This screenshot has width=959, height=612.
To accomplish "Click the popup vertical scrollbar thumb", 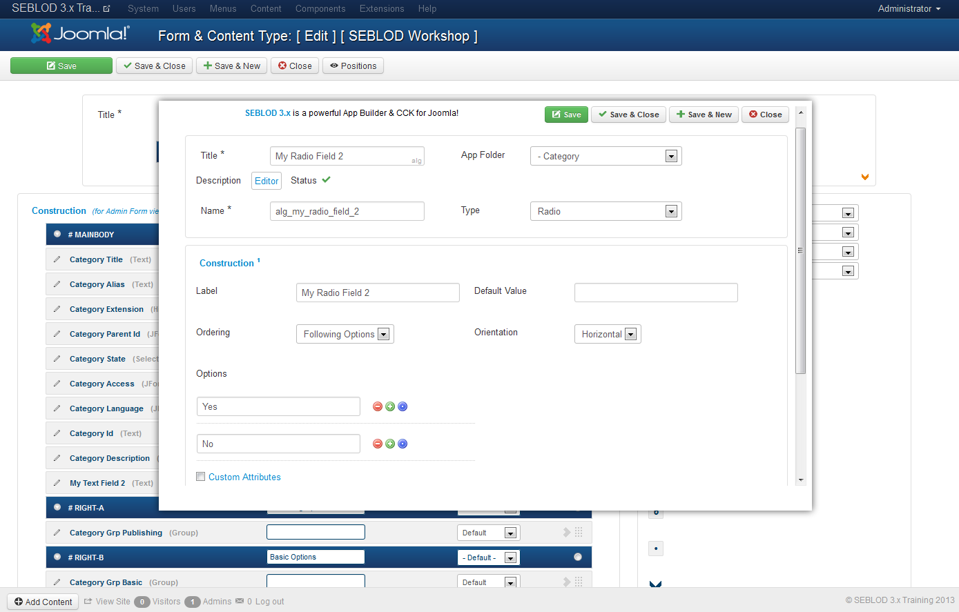I will [801, 250].
